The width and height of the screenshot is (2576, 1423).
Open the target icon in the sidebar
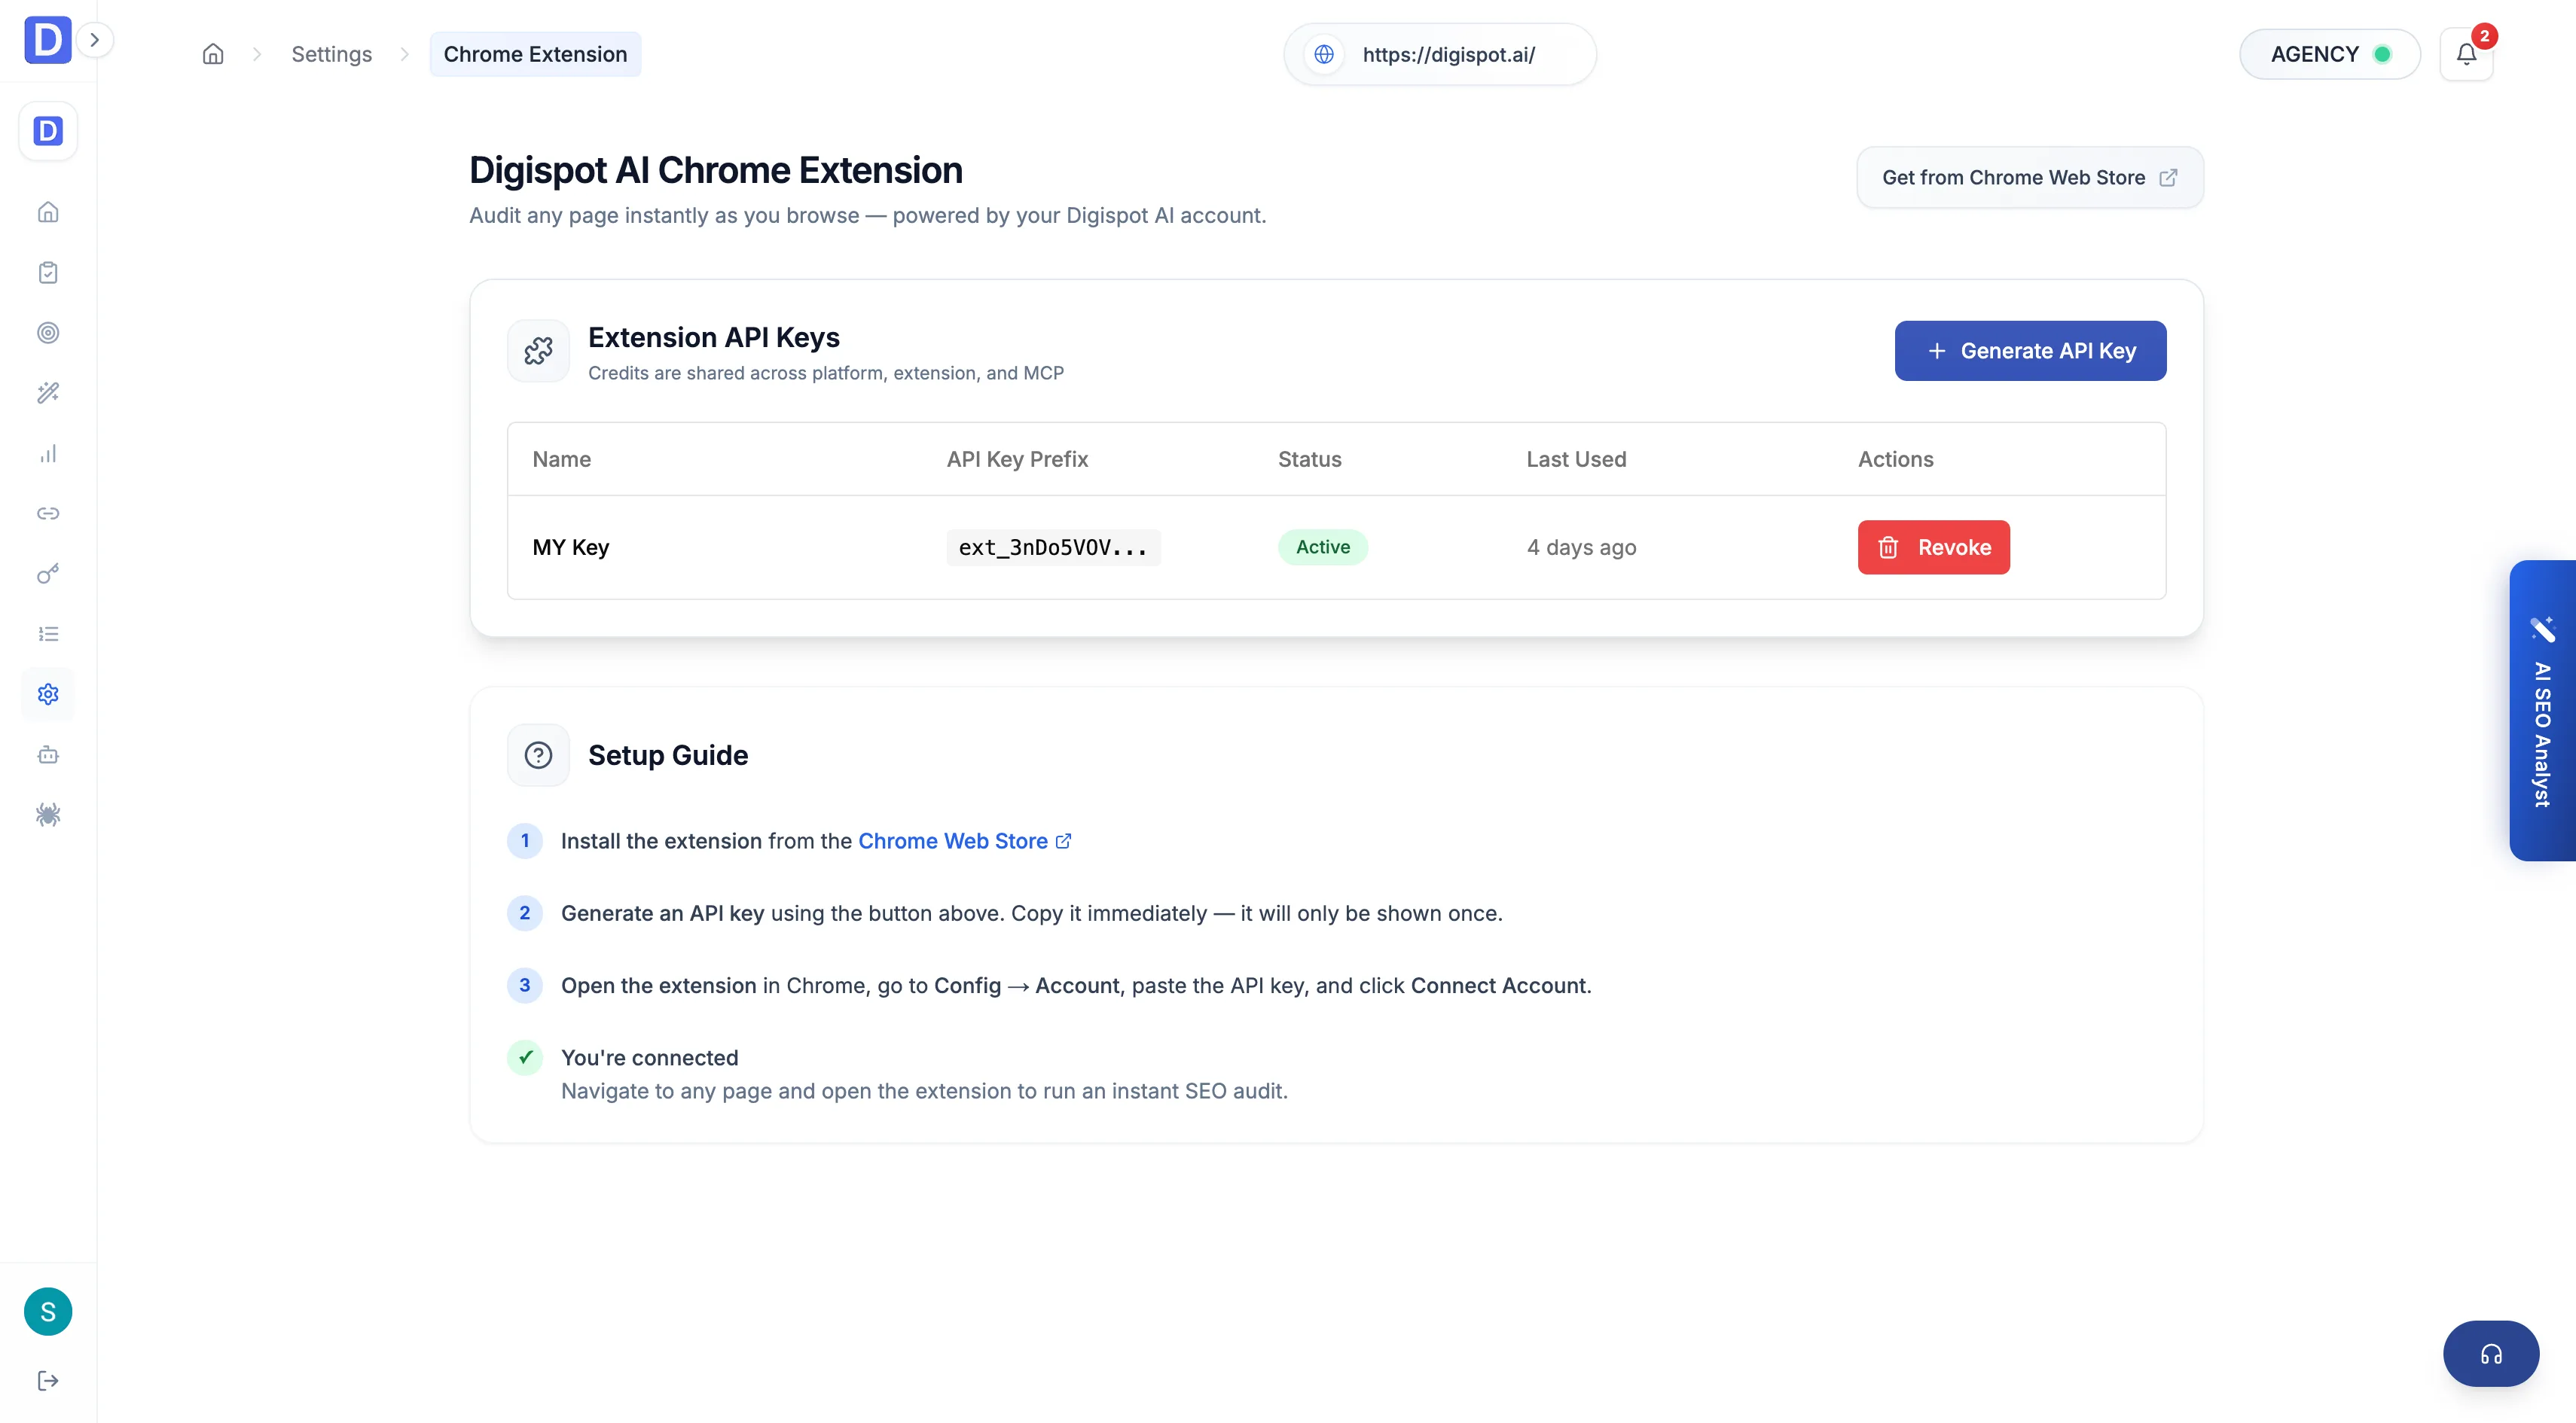[48, 333]
